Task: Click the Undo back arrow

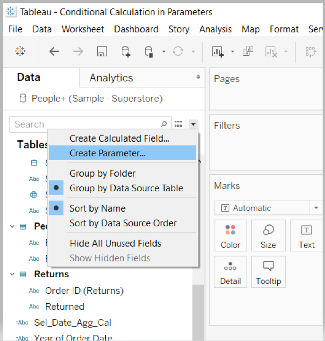Action: click(54, 51)
